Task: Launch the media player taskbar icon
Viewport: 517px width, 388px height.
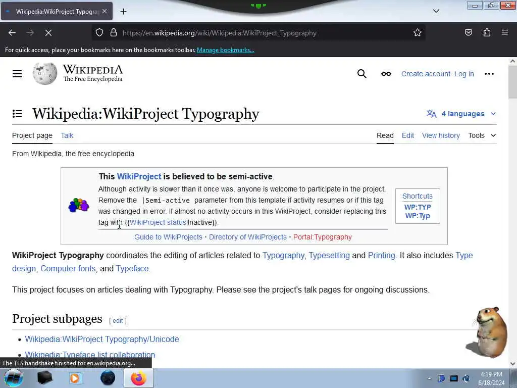Action: point(75,378)
